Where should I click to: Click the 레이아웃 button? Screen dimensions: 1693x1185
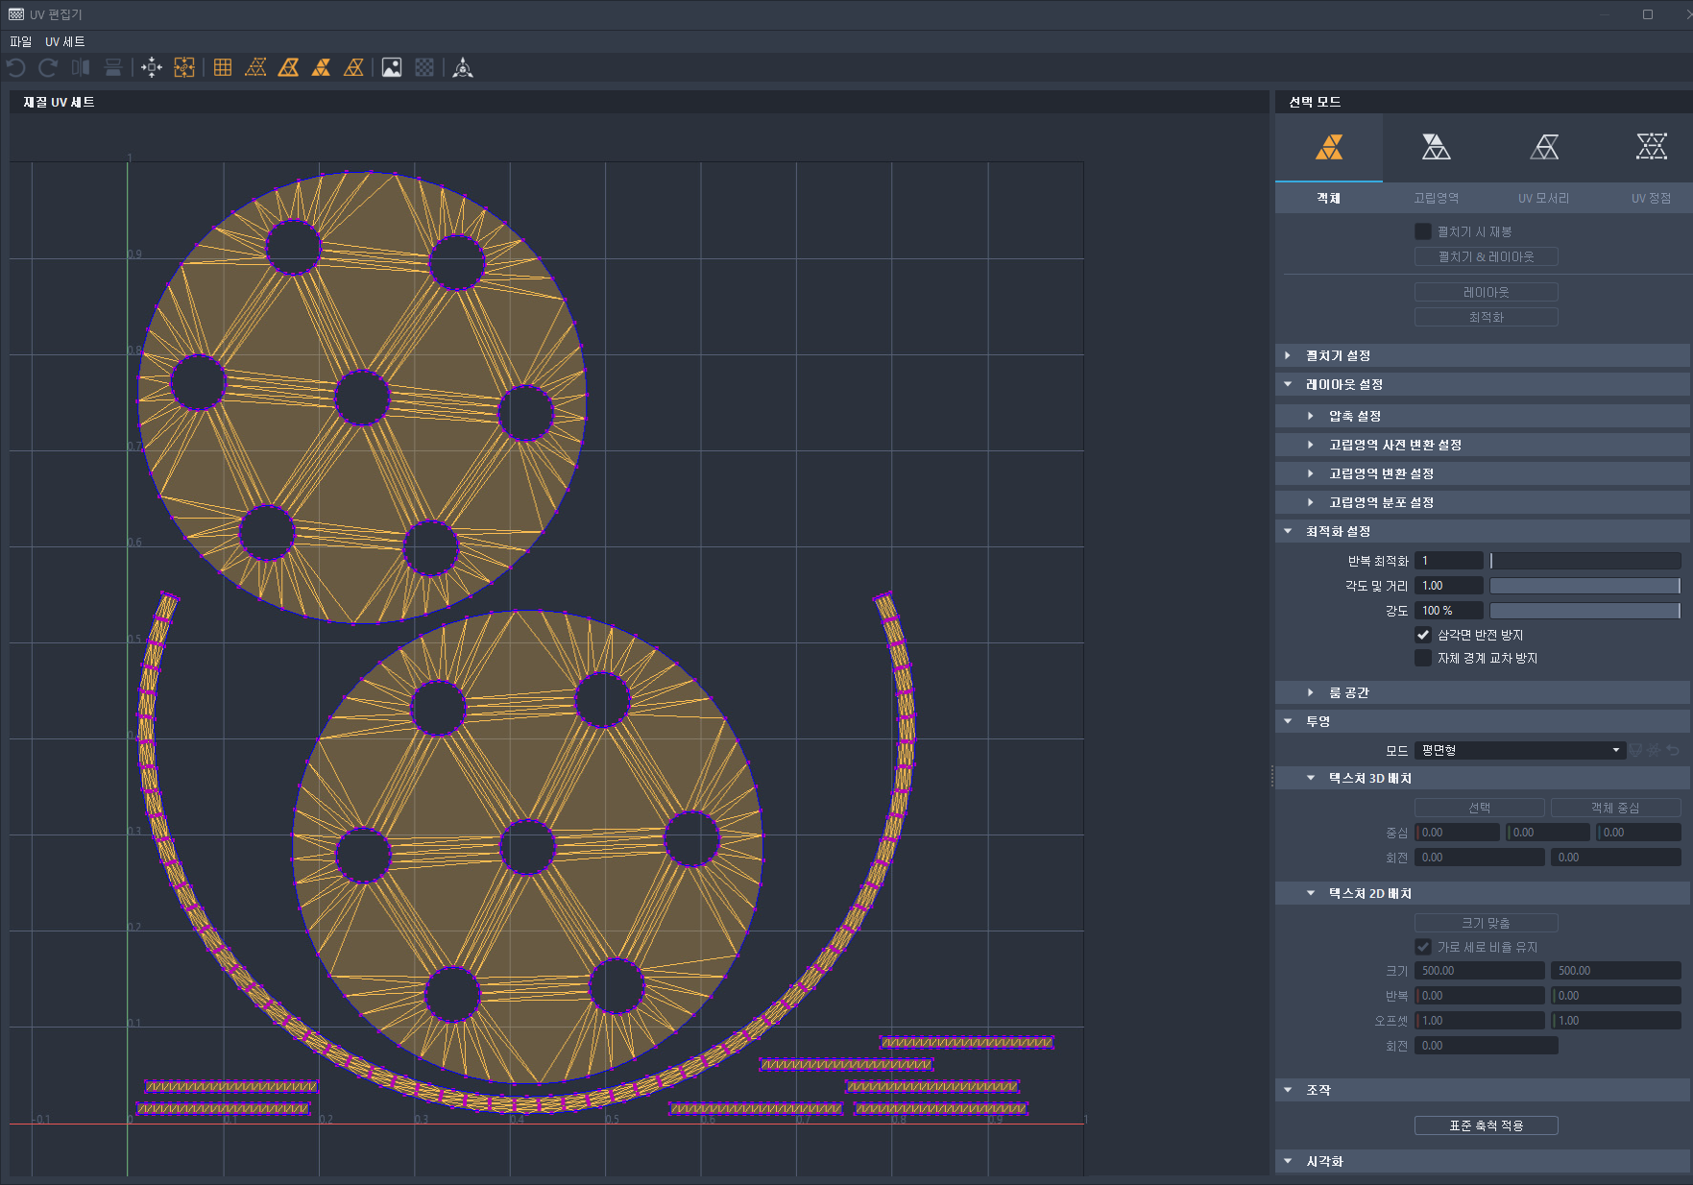coord(1487,292)
